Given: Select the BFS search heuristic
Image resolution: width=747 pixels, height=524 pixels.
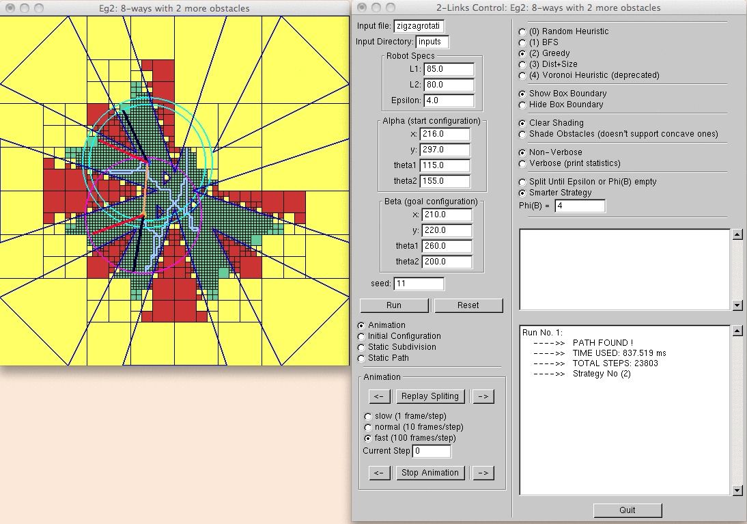Looking at the screenshot, I should (x=522, y=42).
